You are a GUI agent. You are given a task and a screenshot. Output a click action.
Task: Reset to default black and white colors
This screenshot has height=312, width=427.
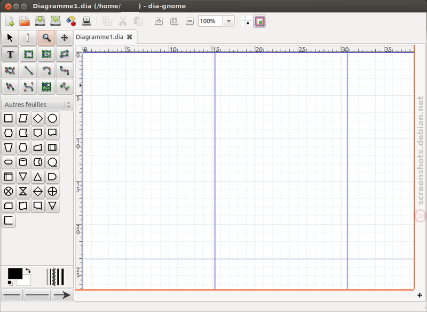point(10,283)
